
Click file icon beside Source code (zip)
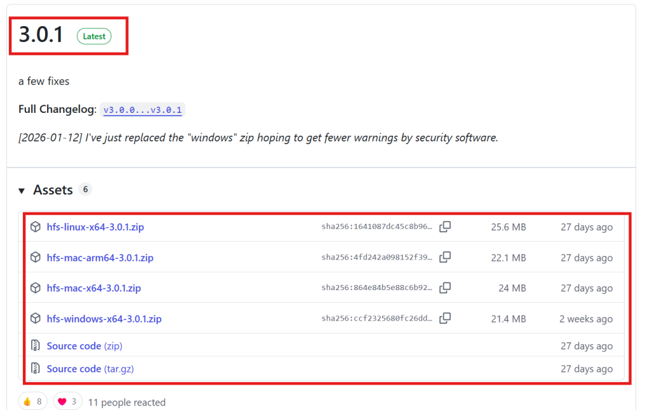36,346
